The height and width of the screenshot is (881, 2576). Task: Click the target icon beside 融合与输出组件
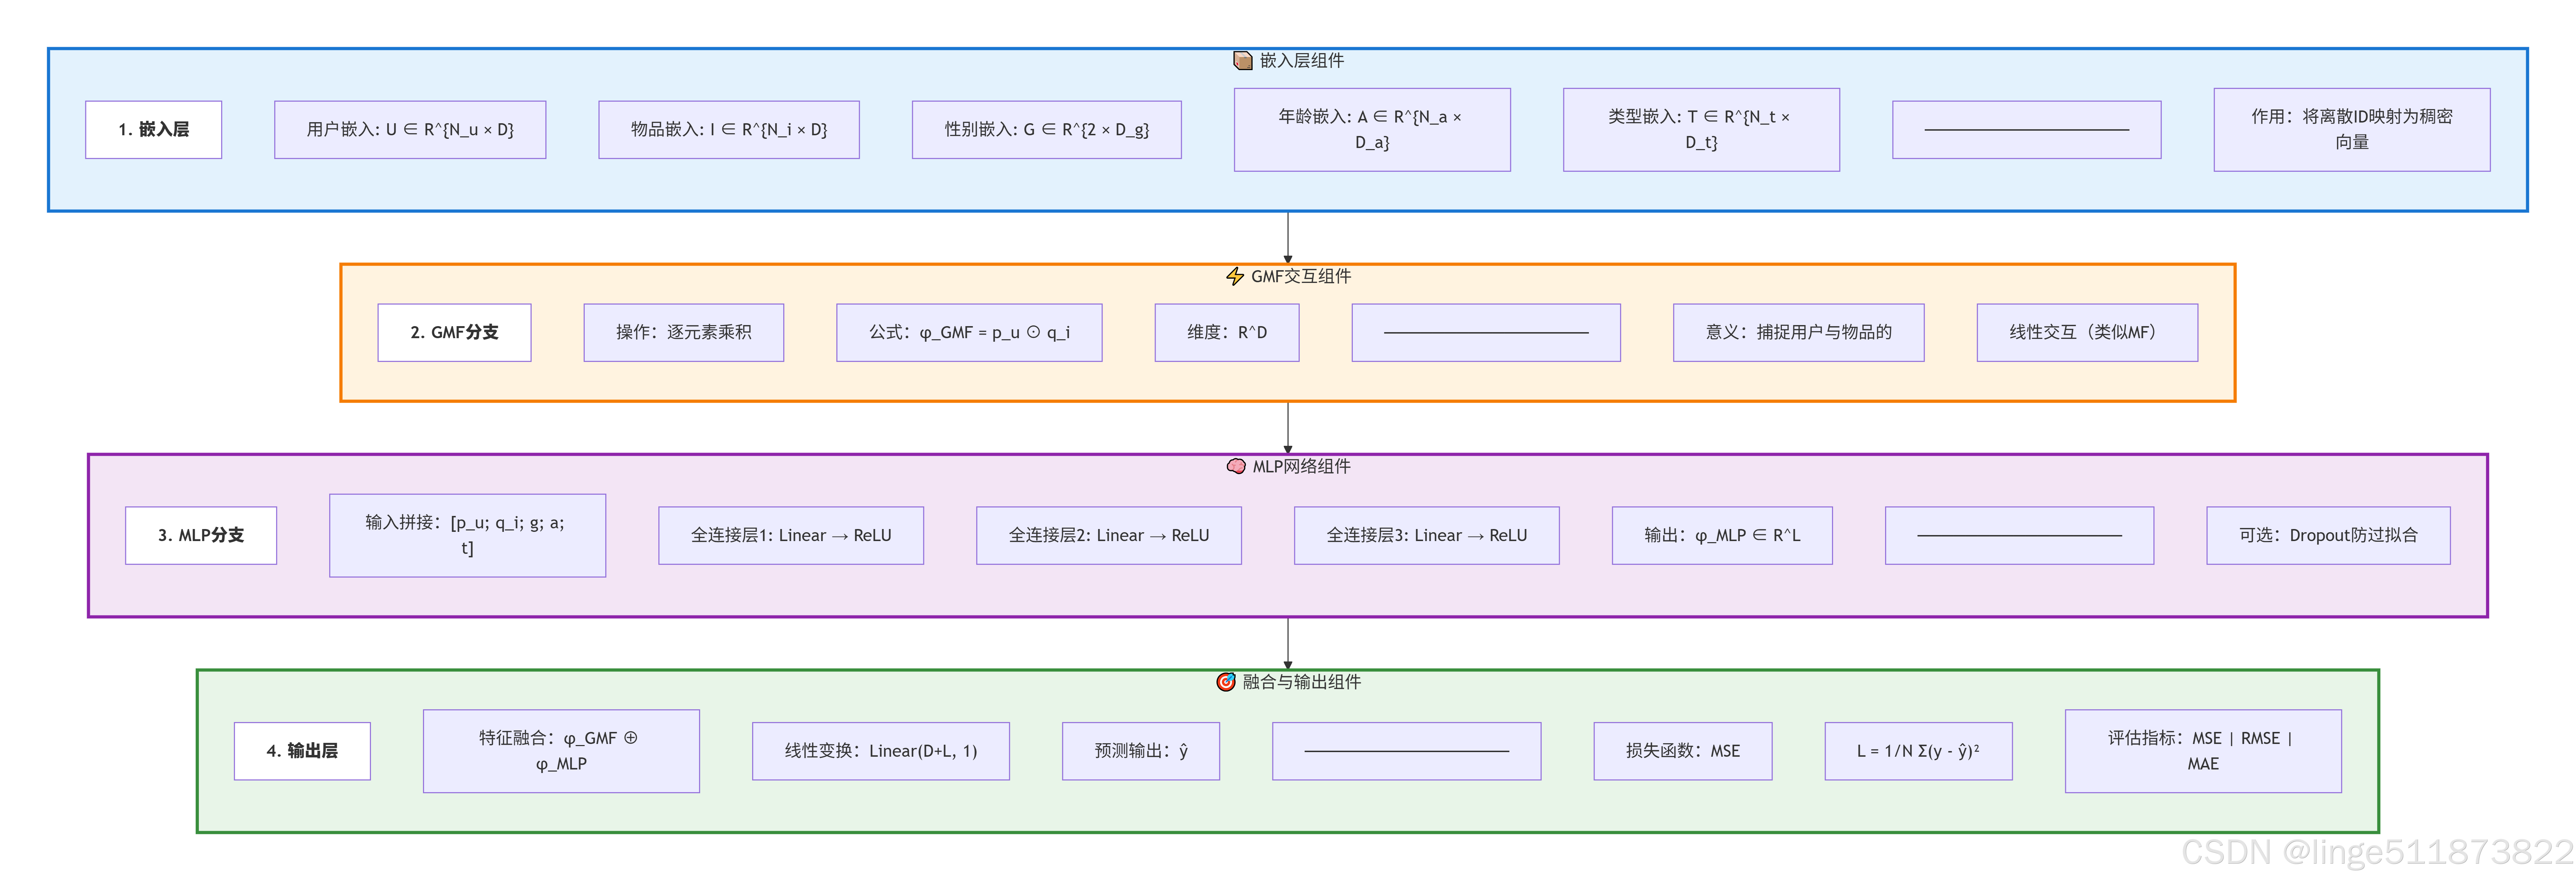point(1226,682)
